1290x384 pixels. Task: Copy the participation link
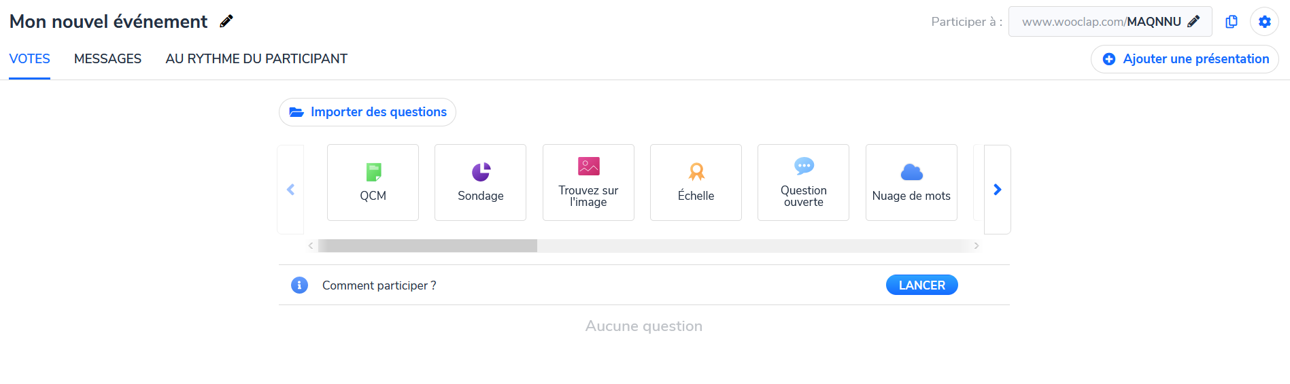coord(1232,22)
